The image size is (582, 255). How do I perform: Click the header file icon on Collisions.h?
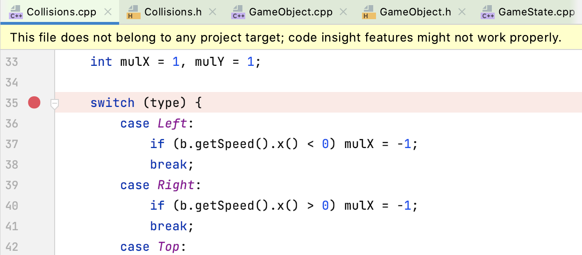(x=134, y=13)
